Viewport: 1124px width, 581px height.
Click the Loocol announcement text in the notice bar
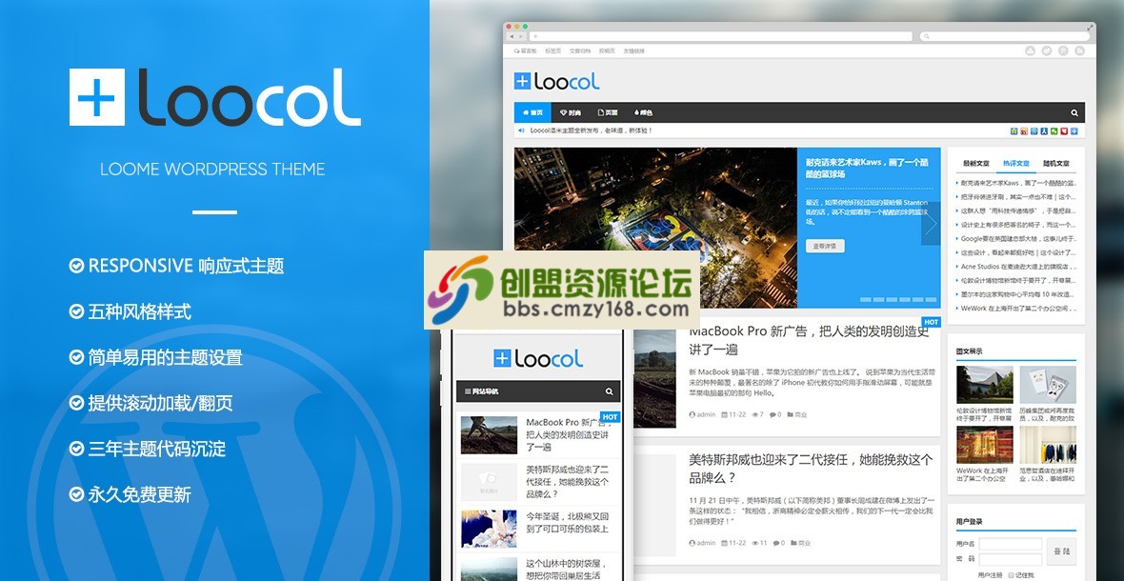[592, 131]
